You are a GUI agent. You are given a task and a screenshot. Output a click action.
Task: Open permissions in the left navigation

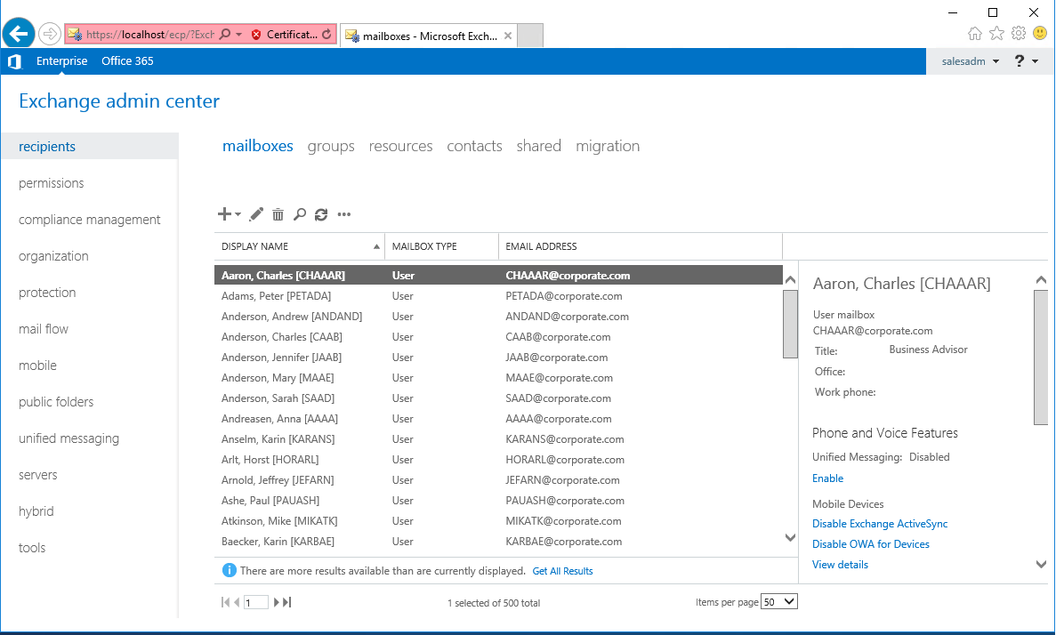tap(52, 183)
